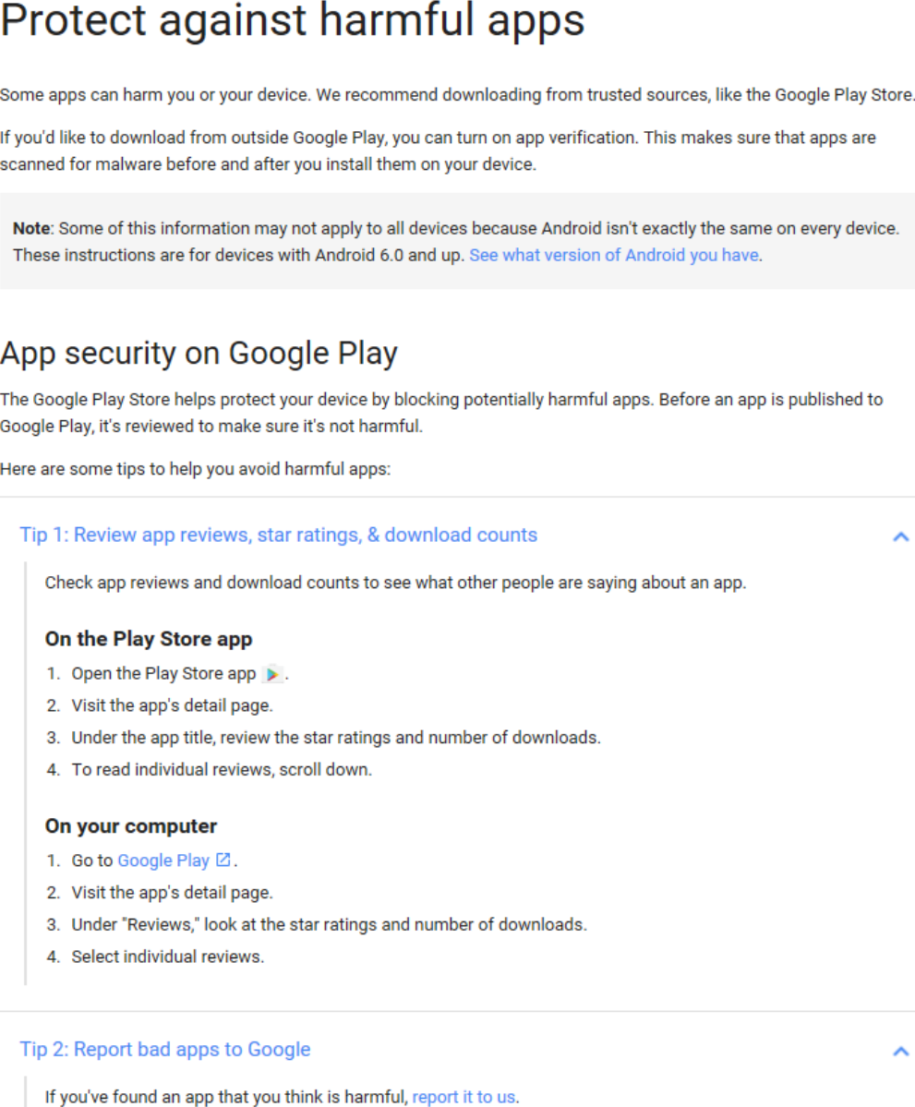915x1107 pixels.
Task: Click the Protect against harmful apps title
Action: (293, 19)
